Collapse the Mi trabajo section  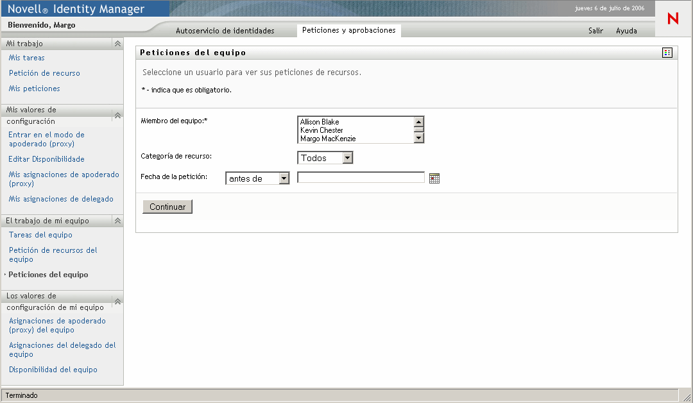coord(117,43)
